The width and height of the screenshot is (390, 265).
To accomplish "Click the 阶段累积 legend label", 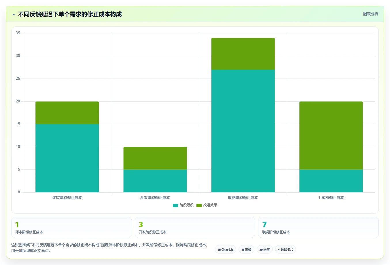I will coord(186,205).
